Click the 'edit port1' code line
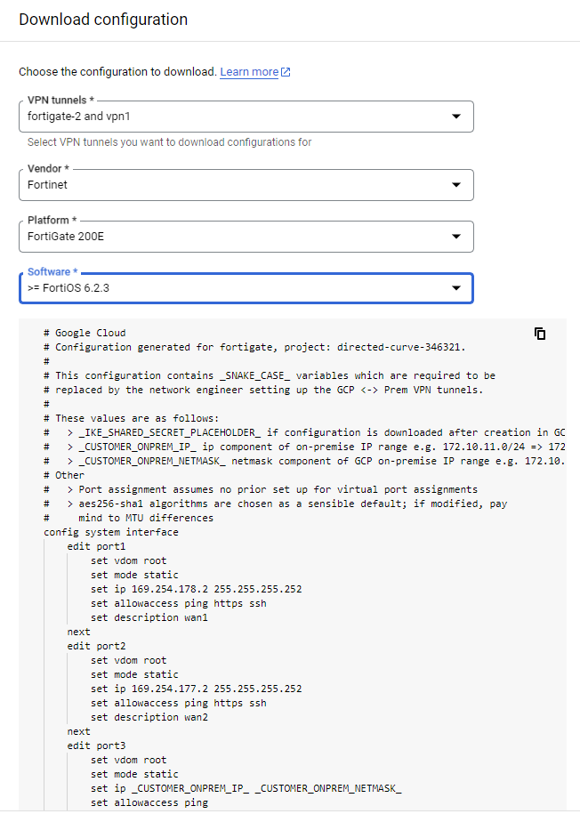Screen dimensions: 580x814 (x=96, y=546)
